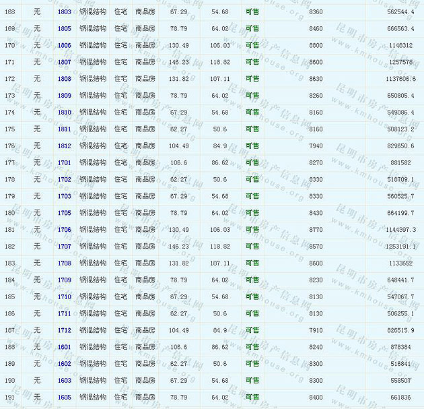
Task: Open the 1712 room link
Action: click(x=65, y=330)
